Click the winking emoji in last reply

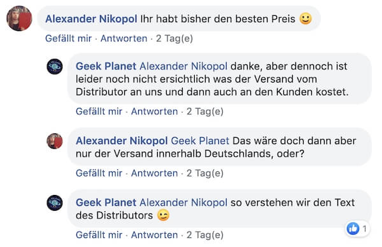163,215
